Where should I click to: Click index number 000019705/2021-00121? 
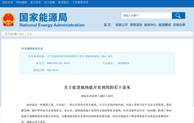pos(58,63)
